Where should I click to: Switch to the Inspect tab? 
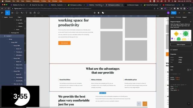tap(185, 17)
